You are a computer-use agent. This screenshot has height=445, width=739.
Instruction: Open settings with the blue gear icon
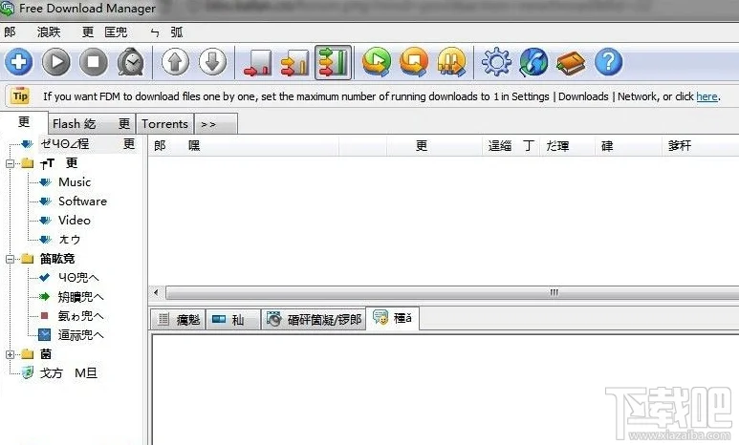496,62
